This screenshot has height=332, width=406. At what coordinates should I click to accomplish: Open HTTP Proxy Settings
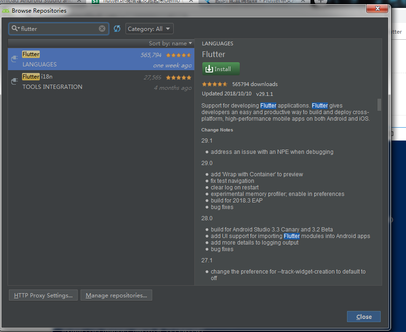pyautogui.click(x=43, y=295)
